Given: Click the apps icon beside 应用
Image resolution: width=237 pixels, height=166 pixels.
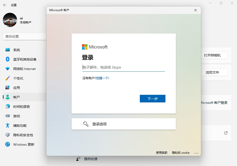Looking at the screenshot, I should (x=8, y=88).
